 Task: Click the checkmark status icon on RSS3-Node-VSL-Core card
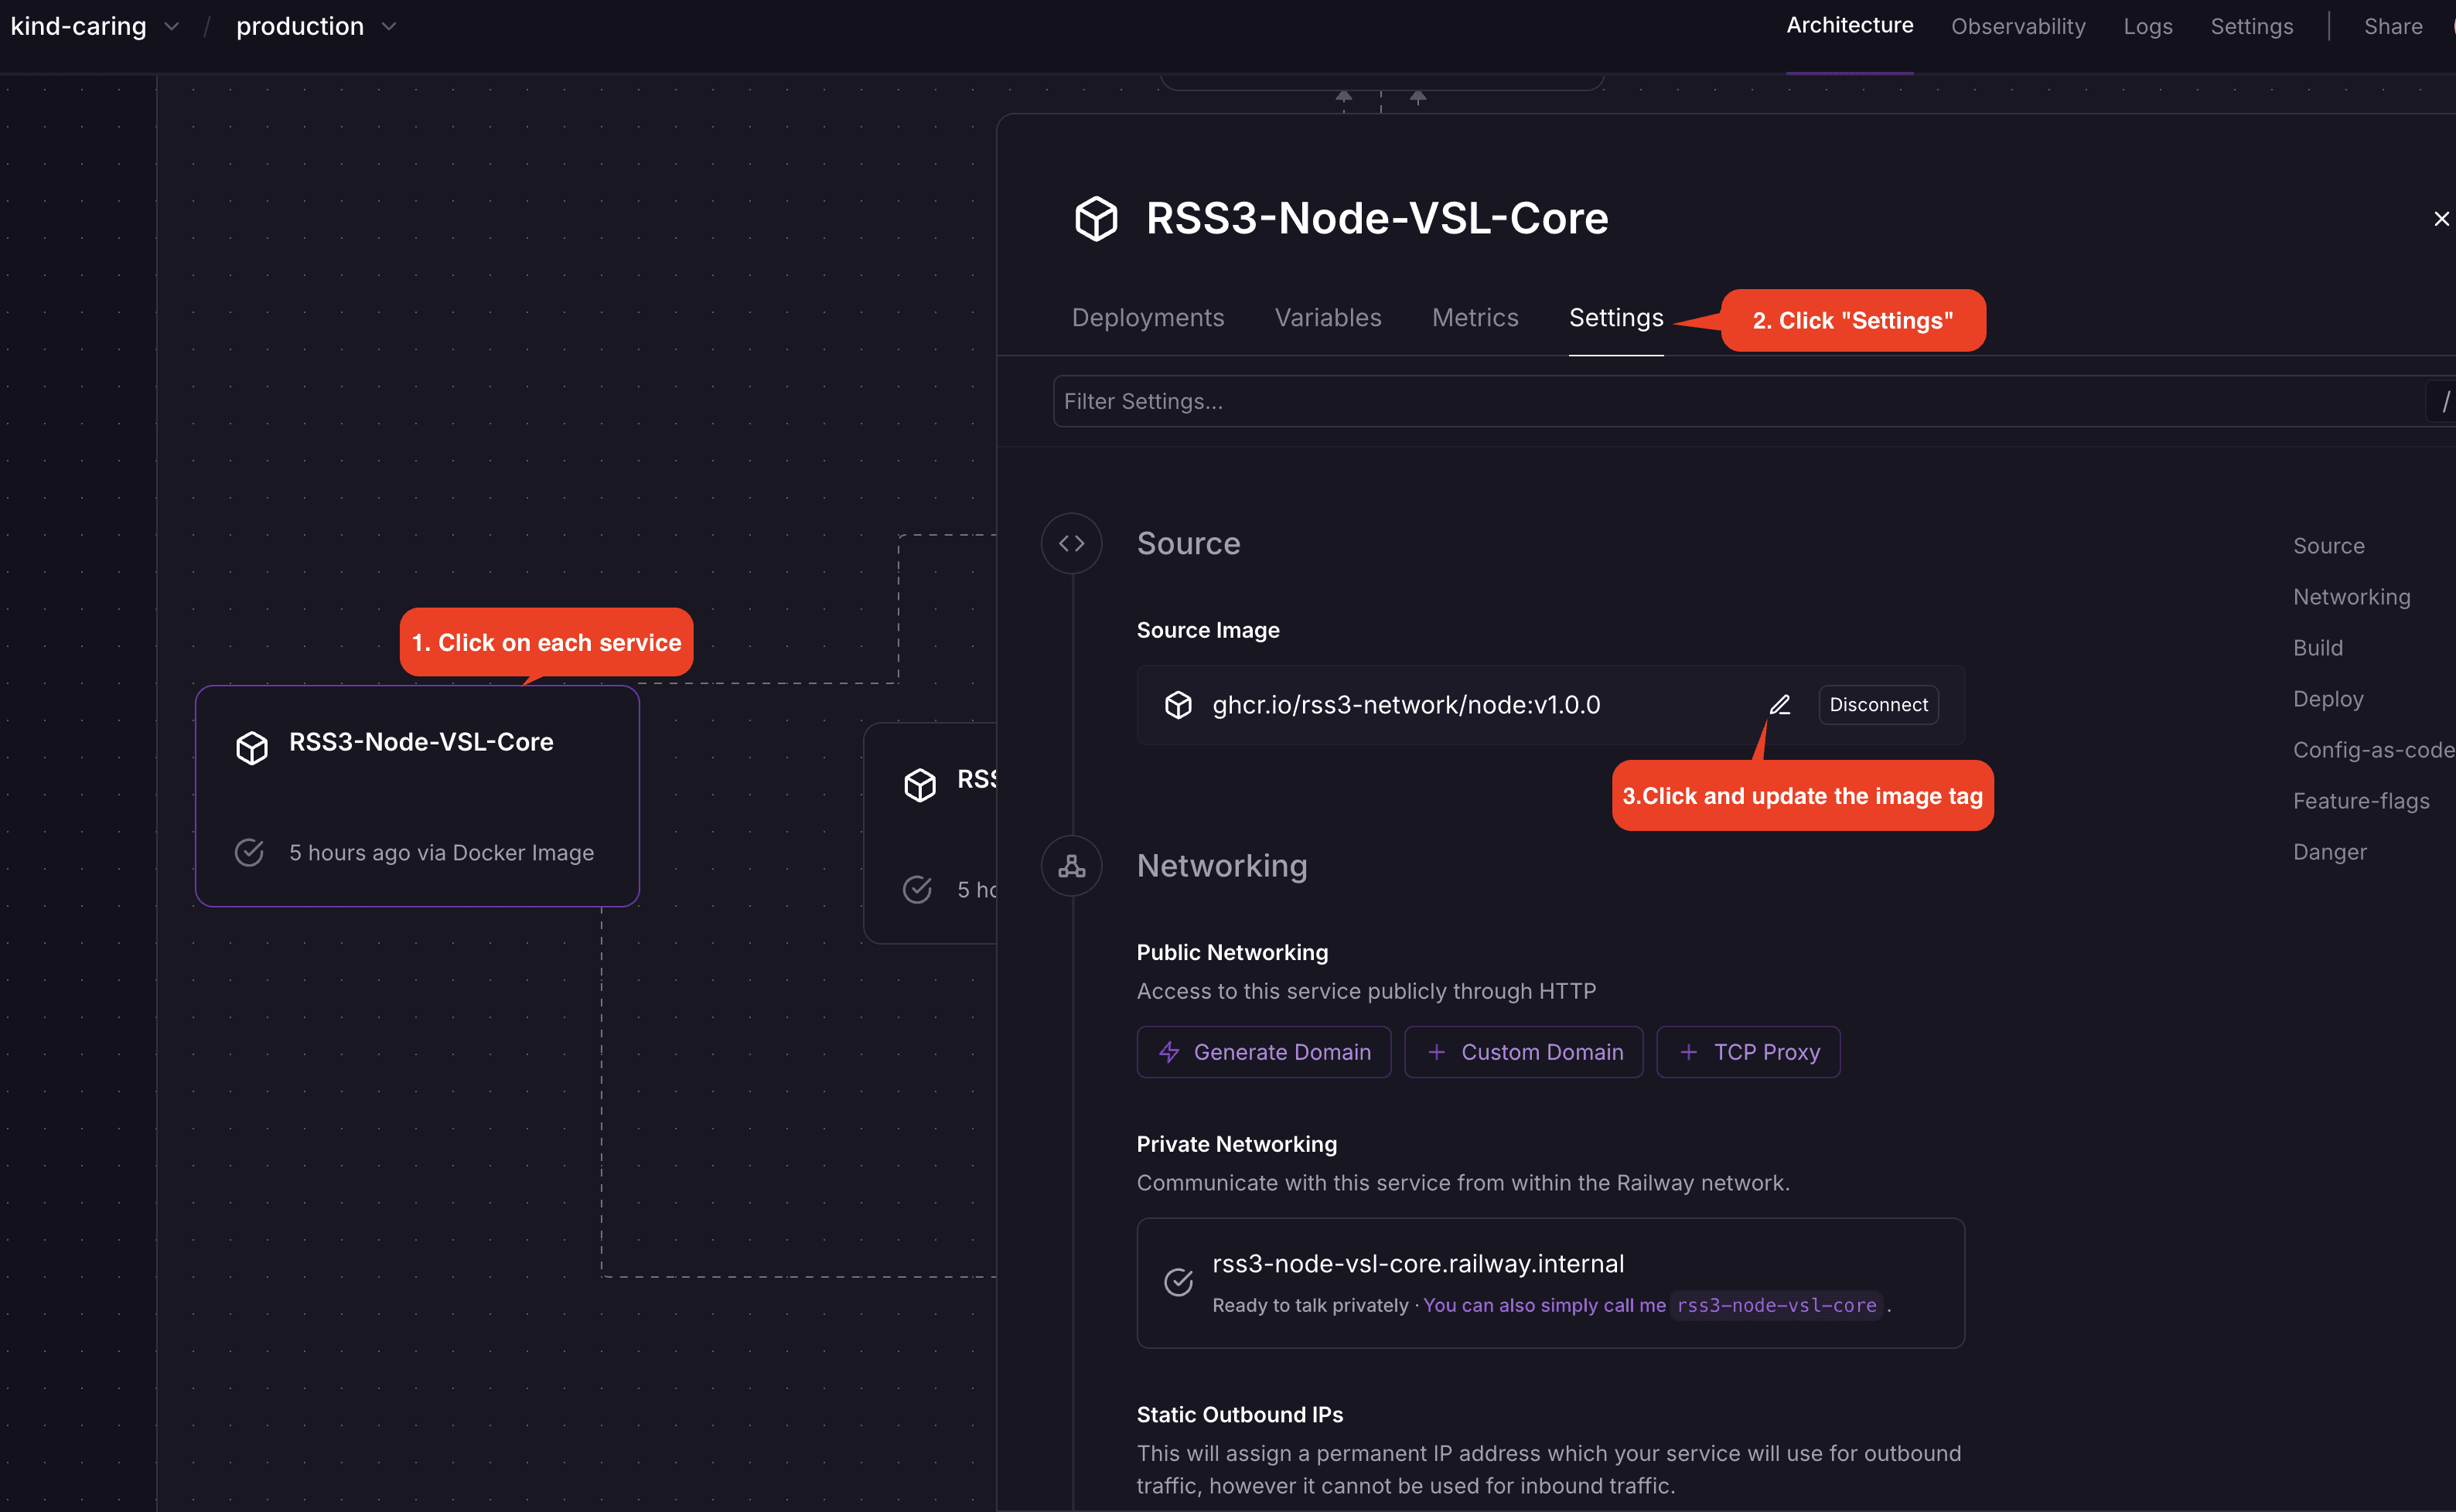click(x=249, y=852)
